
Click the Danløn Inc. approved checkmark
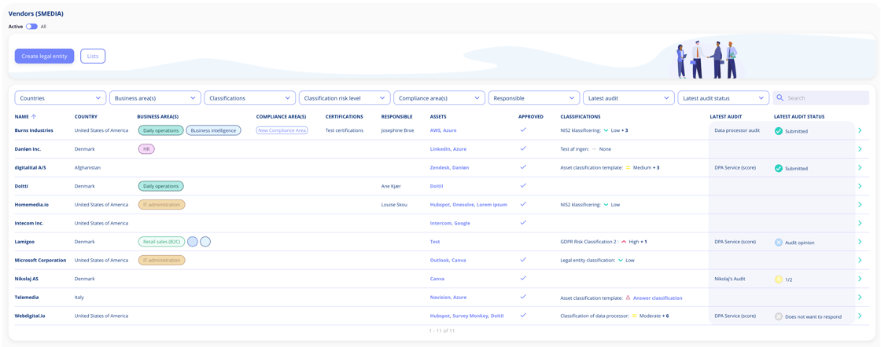pyautogui.click(x=523, y=148)
